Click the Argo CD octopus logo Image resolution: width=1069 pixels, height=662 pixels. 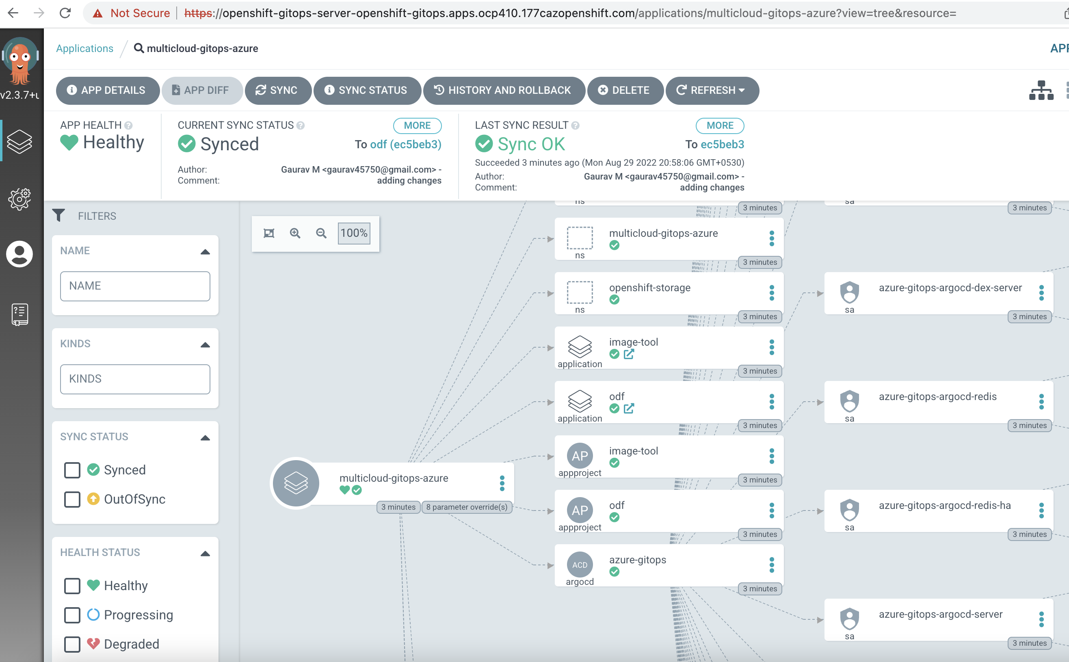tap(20, 61)
